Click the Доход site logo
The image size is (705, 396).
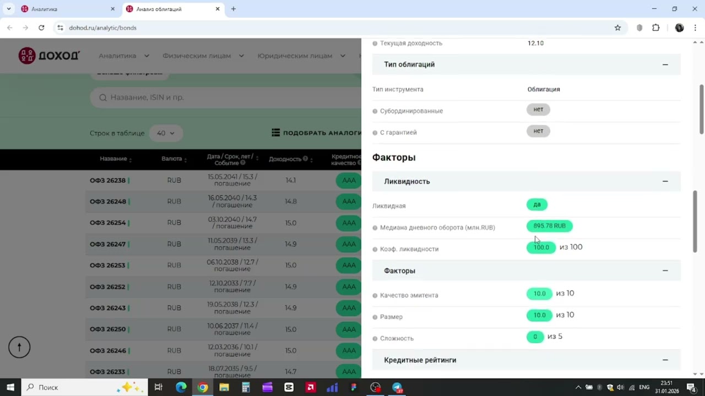[50, 56]
